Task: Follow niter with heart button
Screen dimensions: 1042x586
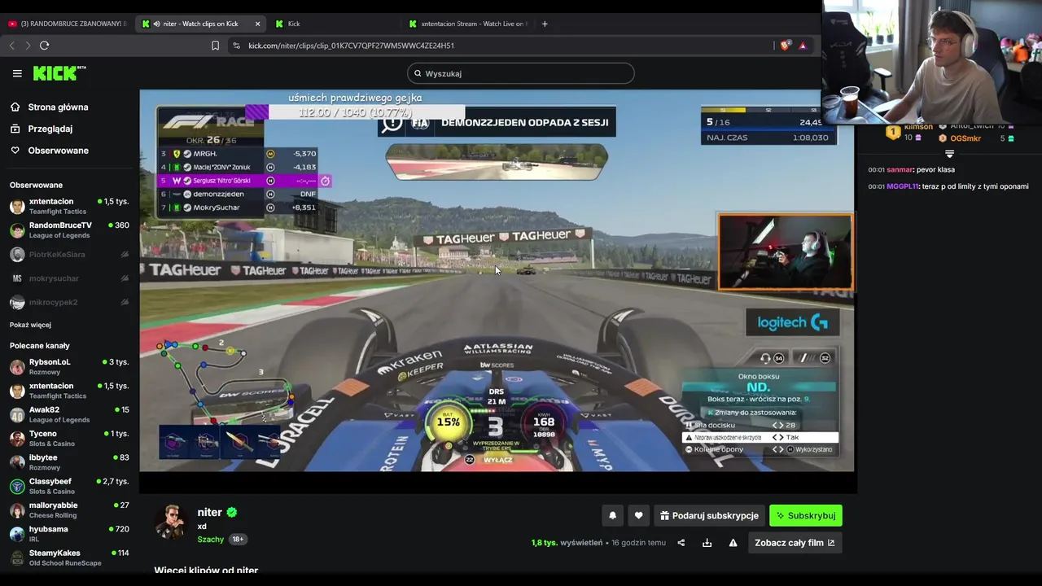Action: click(638, 515)
